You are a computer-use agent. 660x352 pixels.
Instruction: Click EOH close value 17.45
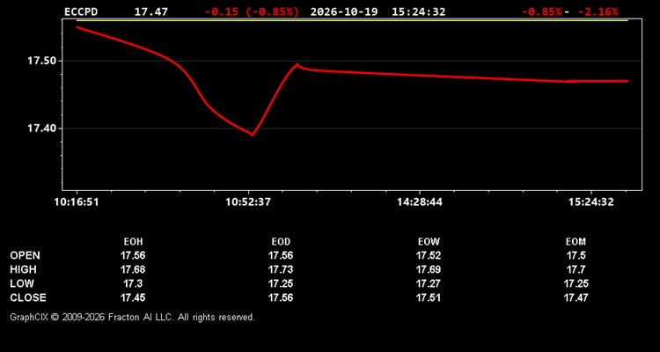133,297
